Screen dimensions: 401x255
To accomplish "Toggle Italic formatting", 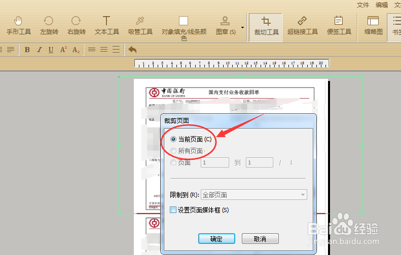I will point(39,50).
